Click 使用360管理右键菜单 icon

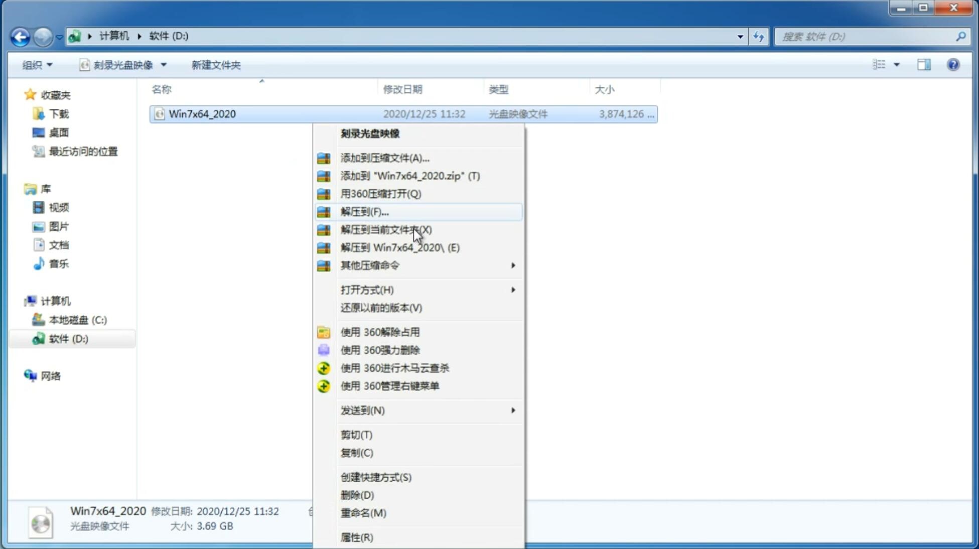323,385
